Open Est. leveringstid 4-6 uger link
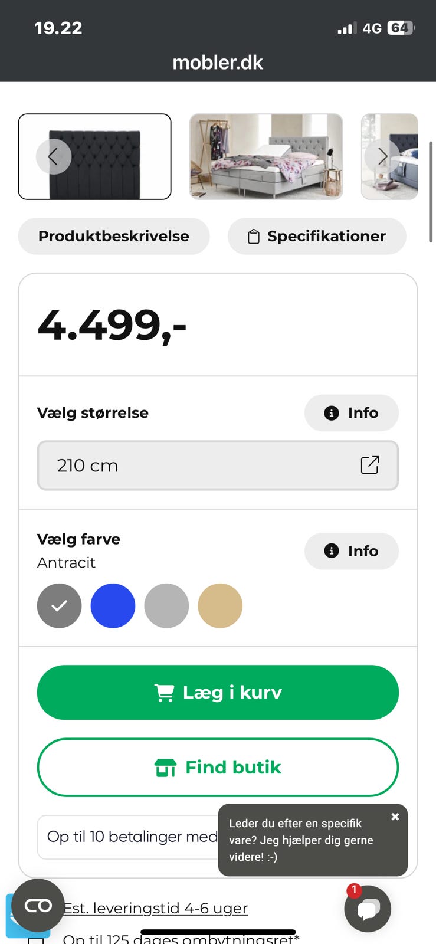436x944 pixels. point(156,908)
